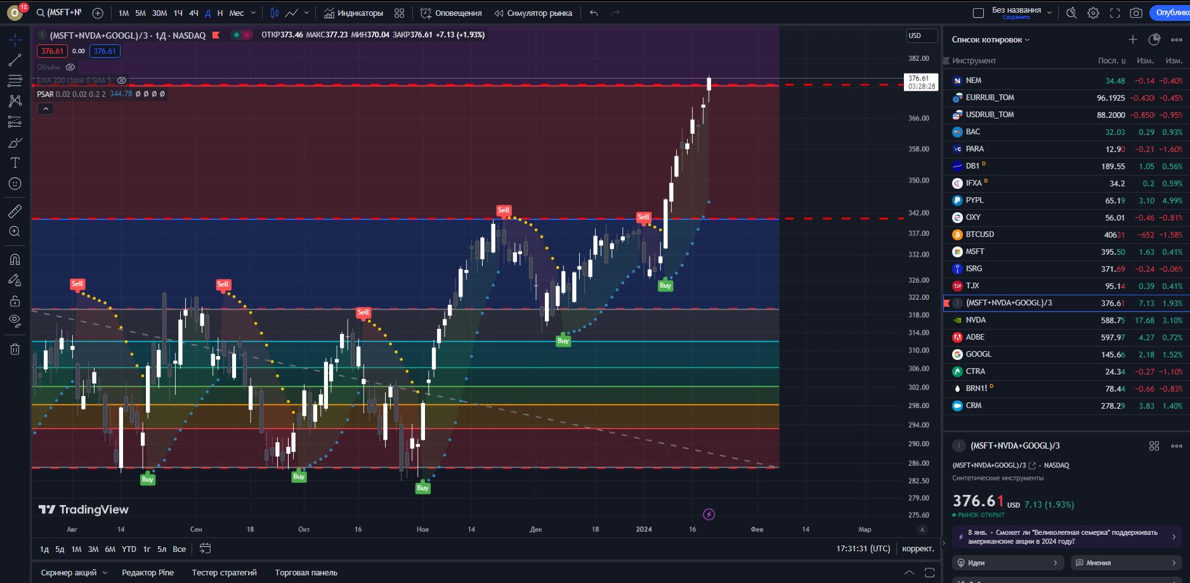The height and width of the screenshot is (583, 1190).
Task: Switch to the 1Ч timeframe
Action: [178, 13]
